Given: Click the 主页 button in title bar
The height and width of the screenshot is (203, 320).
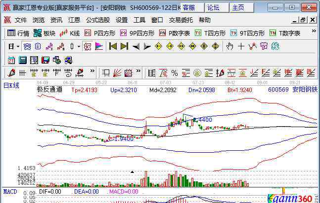Looking at the screenshot, I should (242, 7).
